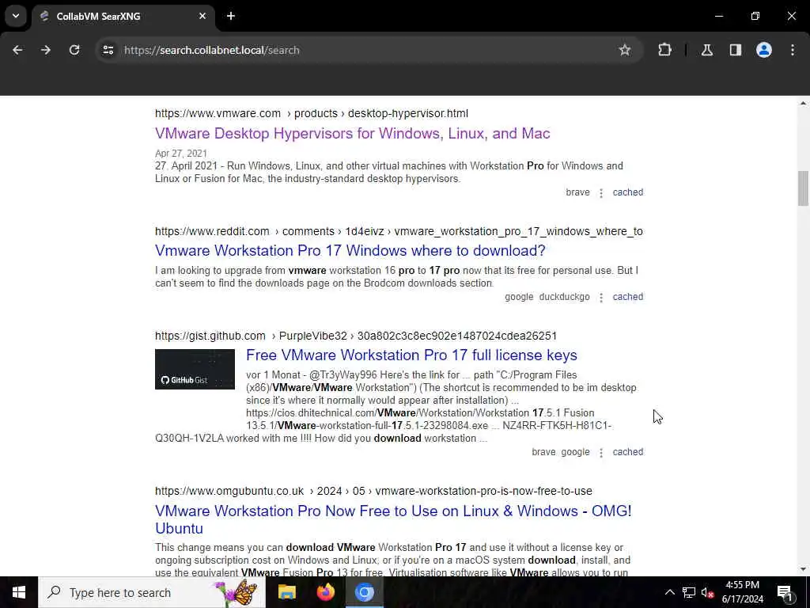Click the GitHub Gist thumbnail

pos(195,369)
